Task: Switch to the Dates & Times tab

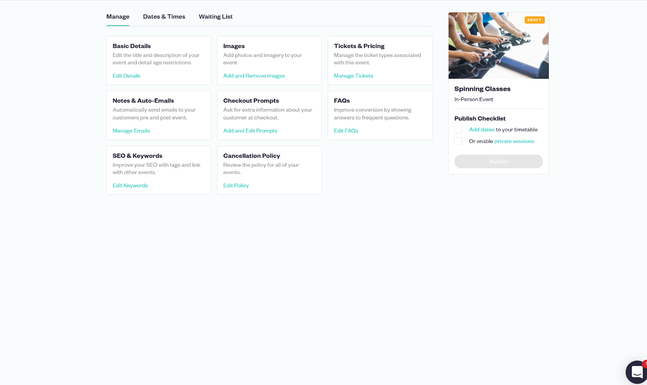Action: coord(164,16)
